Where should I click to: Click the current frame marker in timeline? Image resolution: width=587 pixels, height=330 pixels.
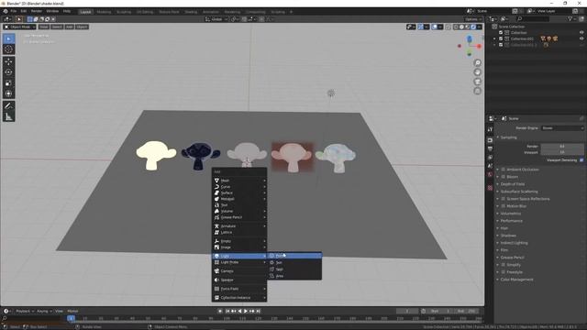tap(71, 318)
